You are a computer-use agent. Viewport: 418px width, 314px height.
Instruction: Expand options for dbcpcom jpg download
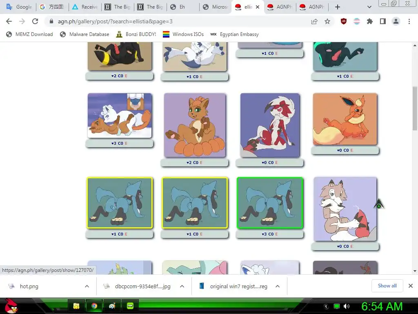point(182,286)
